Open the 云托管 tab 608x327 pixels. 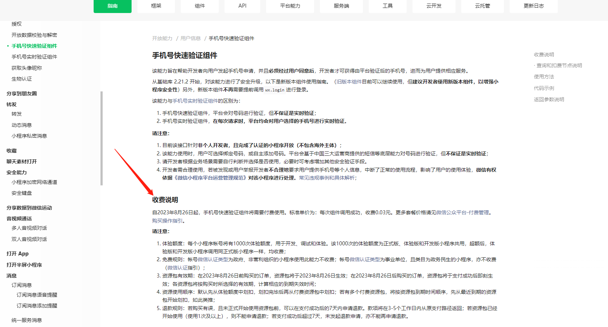point(483,6)
